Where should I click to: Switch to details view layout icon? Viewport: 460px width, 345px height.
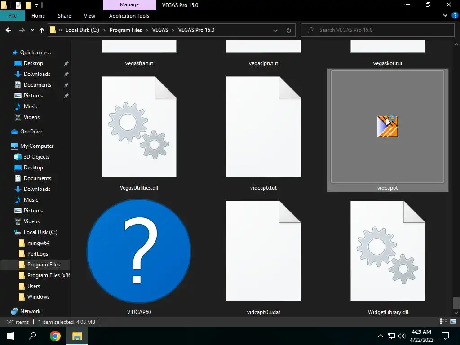443,322
